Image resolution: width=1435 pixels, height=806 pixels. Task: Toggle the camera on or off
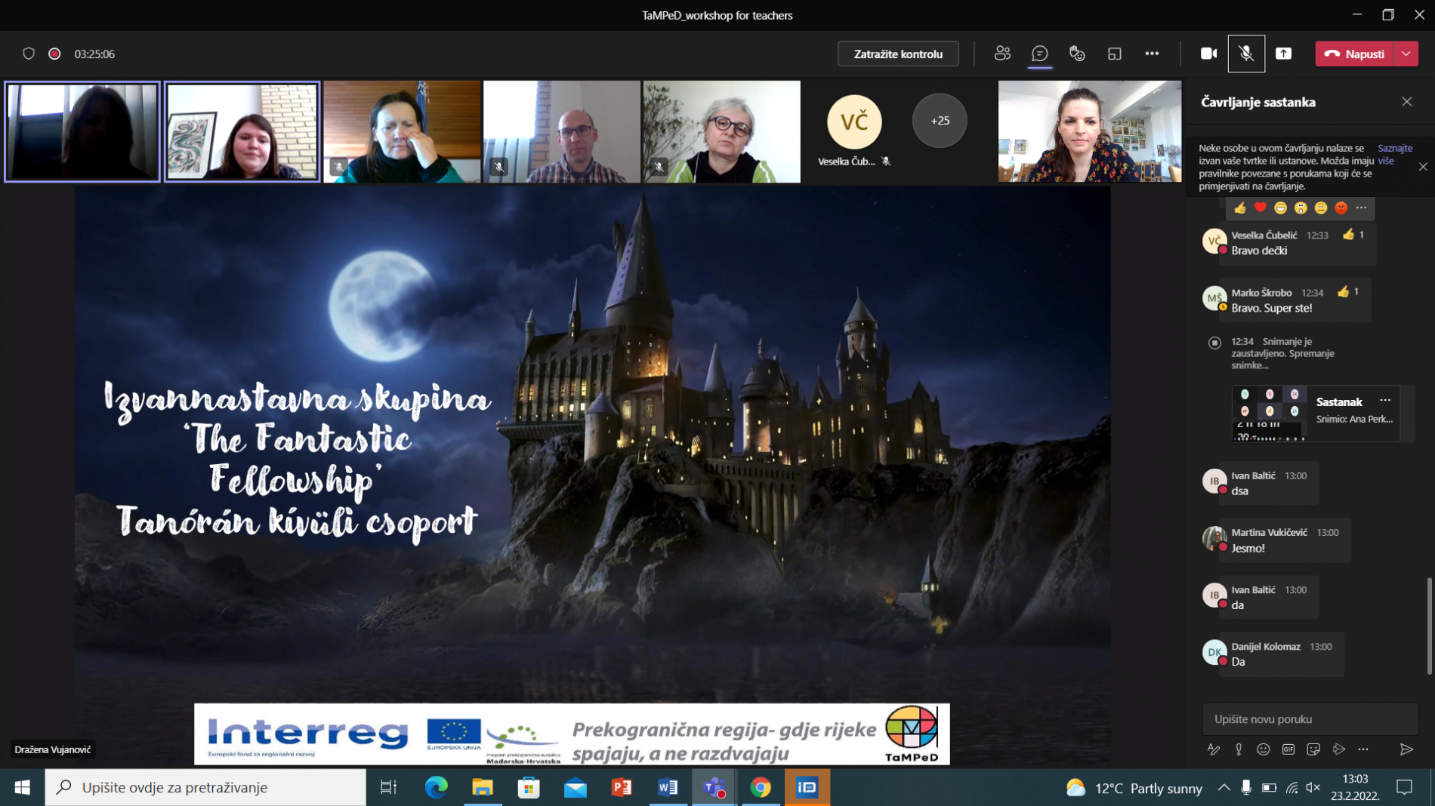pyautogui.click(x=1208, y=54)
